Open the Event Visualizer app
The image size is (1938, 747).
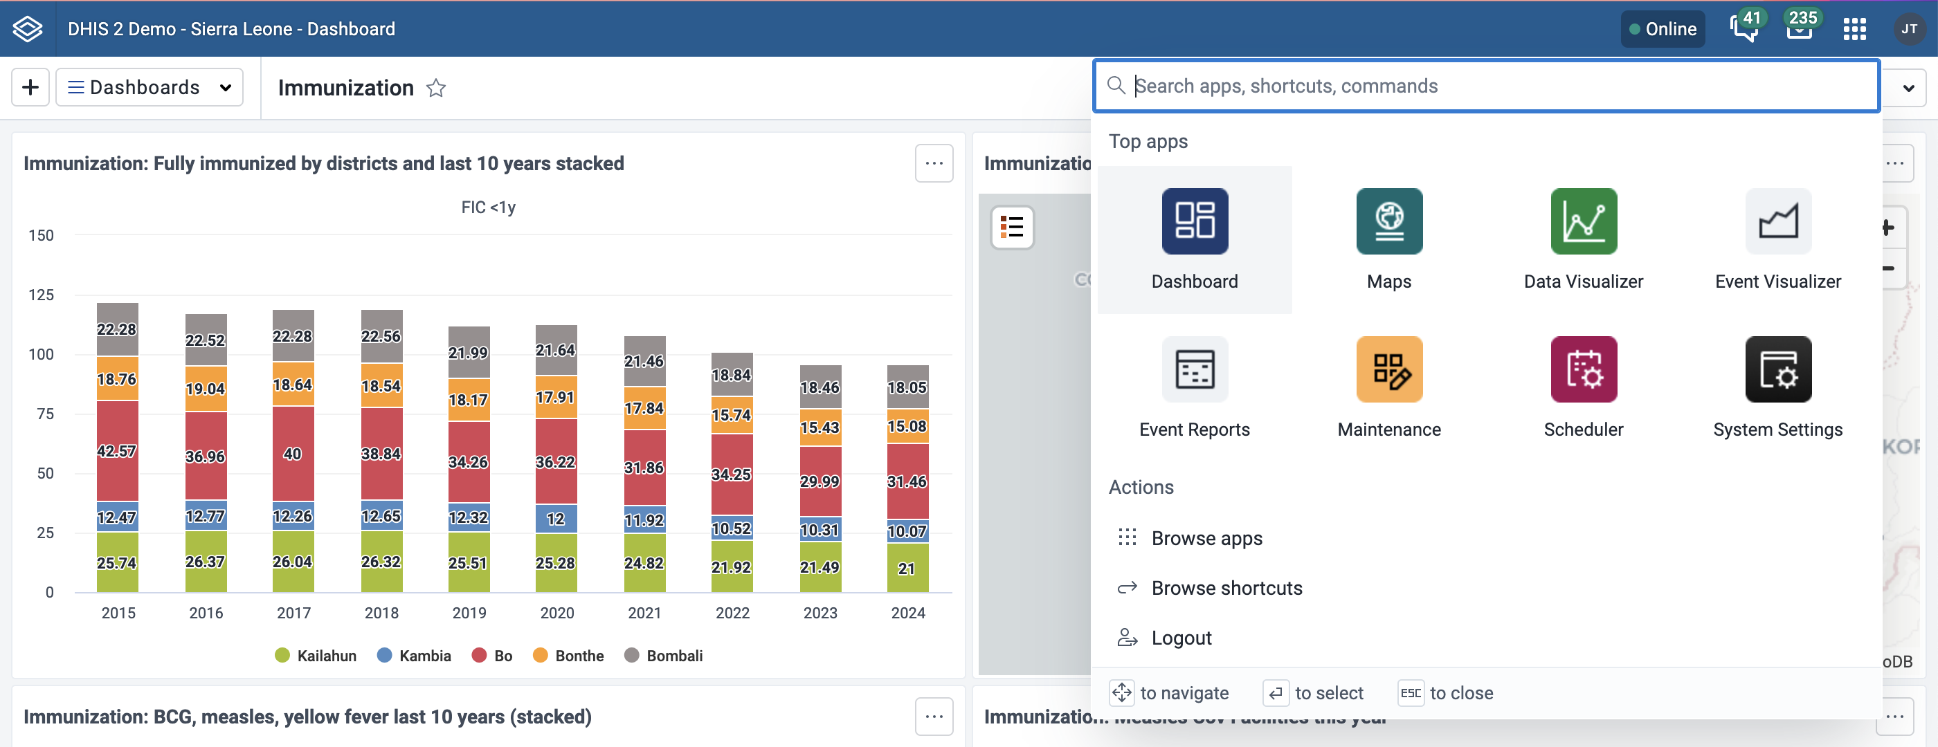(1777, 221)
